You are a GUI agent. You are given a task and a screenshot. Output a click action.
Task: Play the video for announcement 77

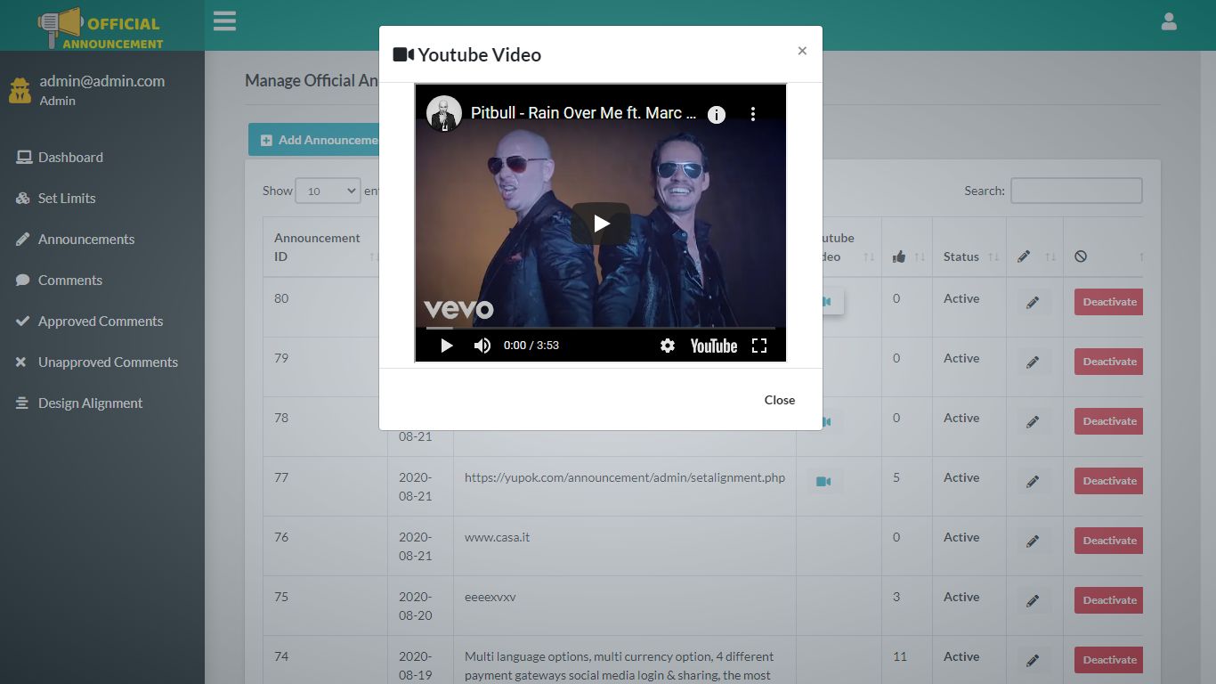coord(823,480)
